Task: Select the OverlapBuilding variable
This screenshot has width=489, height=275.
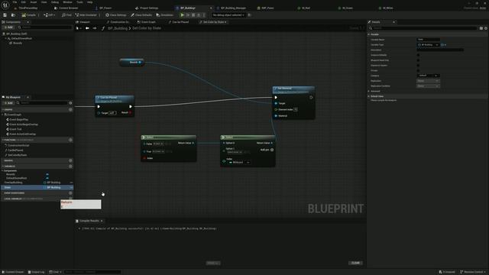Action: (x=14, y=183)
